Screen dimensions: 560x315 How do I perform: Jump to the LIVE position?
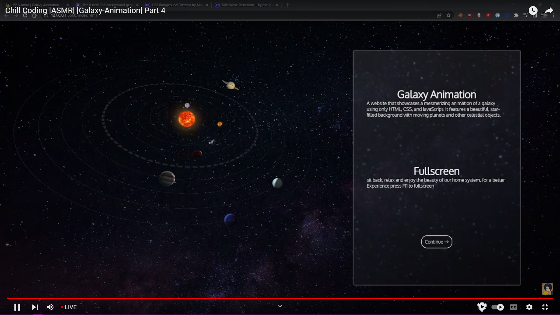(69, 307)
